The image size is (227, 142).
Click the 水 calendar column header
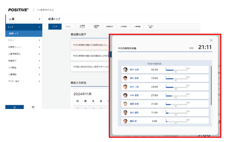pos(101,101)
